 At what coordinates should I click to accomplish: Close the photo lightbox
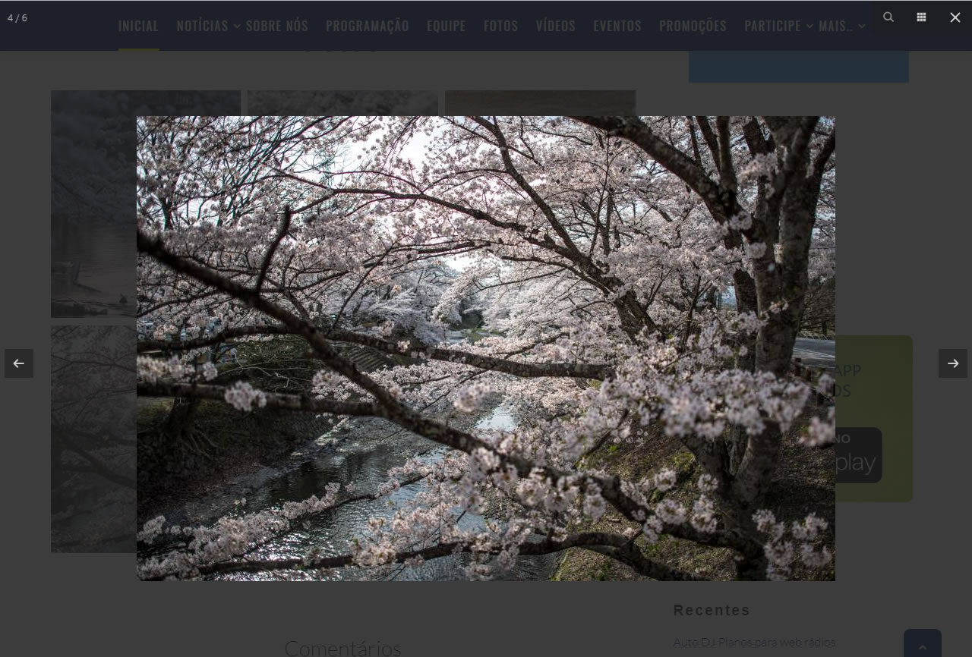(x=955, y=17)
